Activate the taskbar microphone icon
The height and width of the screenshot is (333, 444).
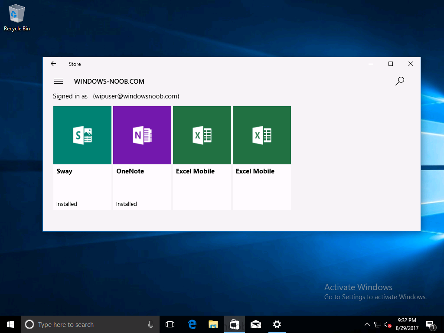150,324
